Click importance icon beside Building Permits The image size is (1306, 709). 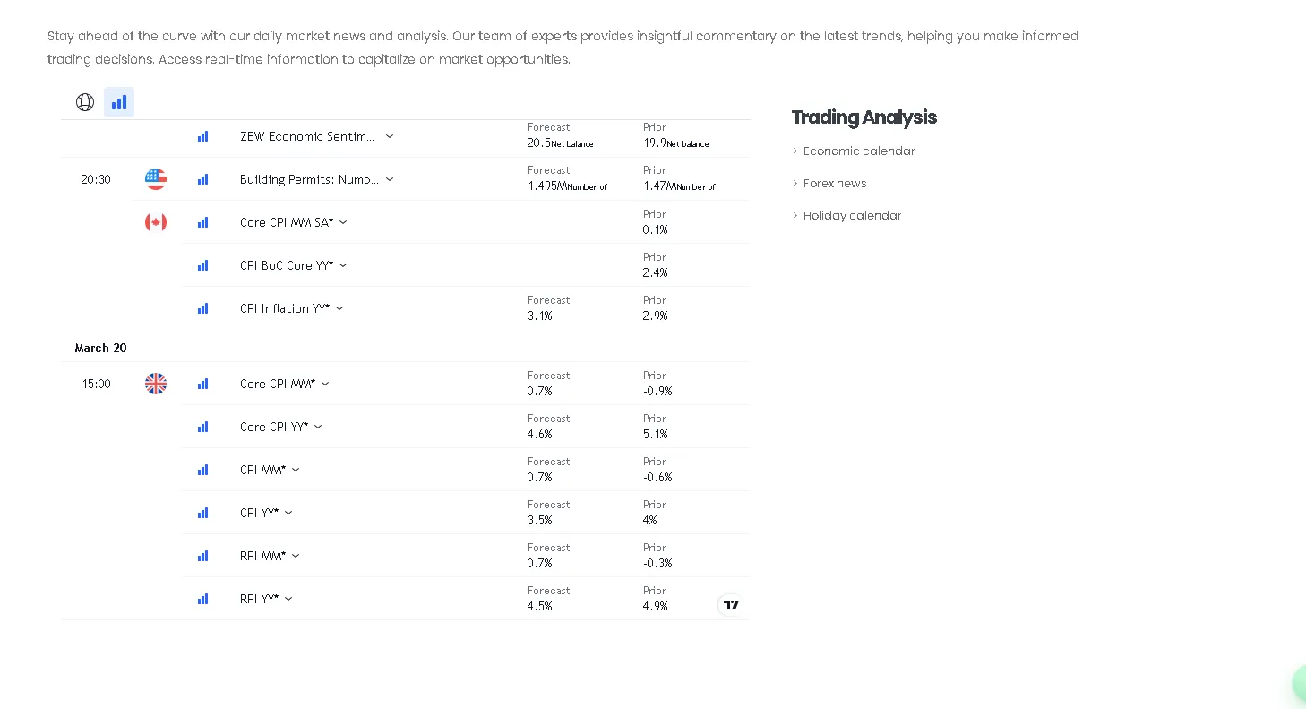point(203,179)
